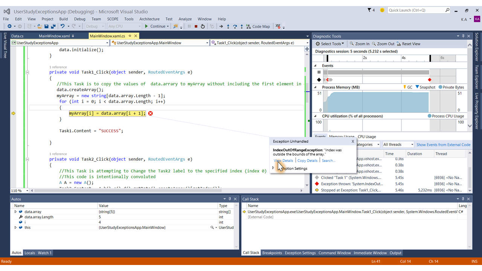Click the red Stop Debugging icon

tap(196, 26)
